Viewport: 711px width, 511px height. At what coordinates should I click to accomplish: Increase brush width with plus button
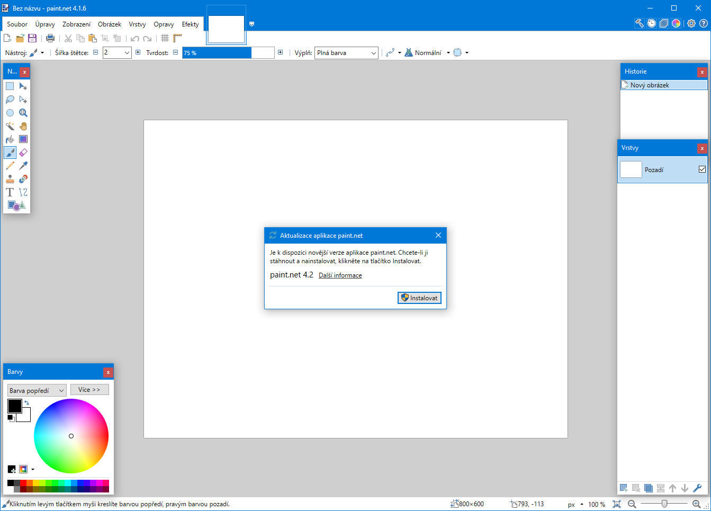[138, 52]
